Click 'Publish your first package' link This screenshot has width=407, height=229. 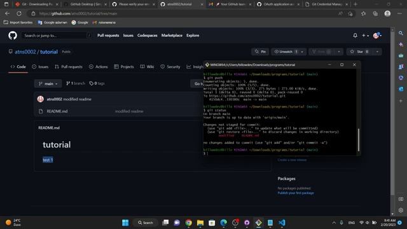tap(296, 193)
